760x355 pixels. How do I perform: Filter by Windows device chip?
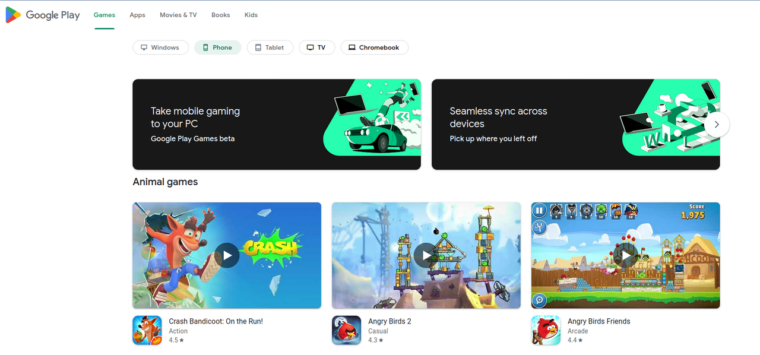point(160,47)
